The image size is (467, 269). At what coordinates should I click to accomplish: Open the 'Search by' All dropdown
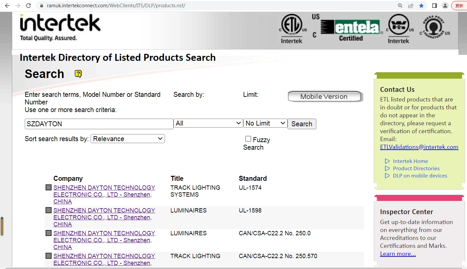208,123
